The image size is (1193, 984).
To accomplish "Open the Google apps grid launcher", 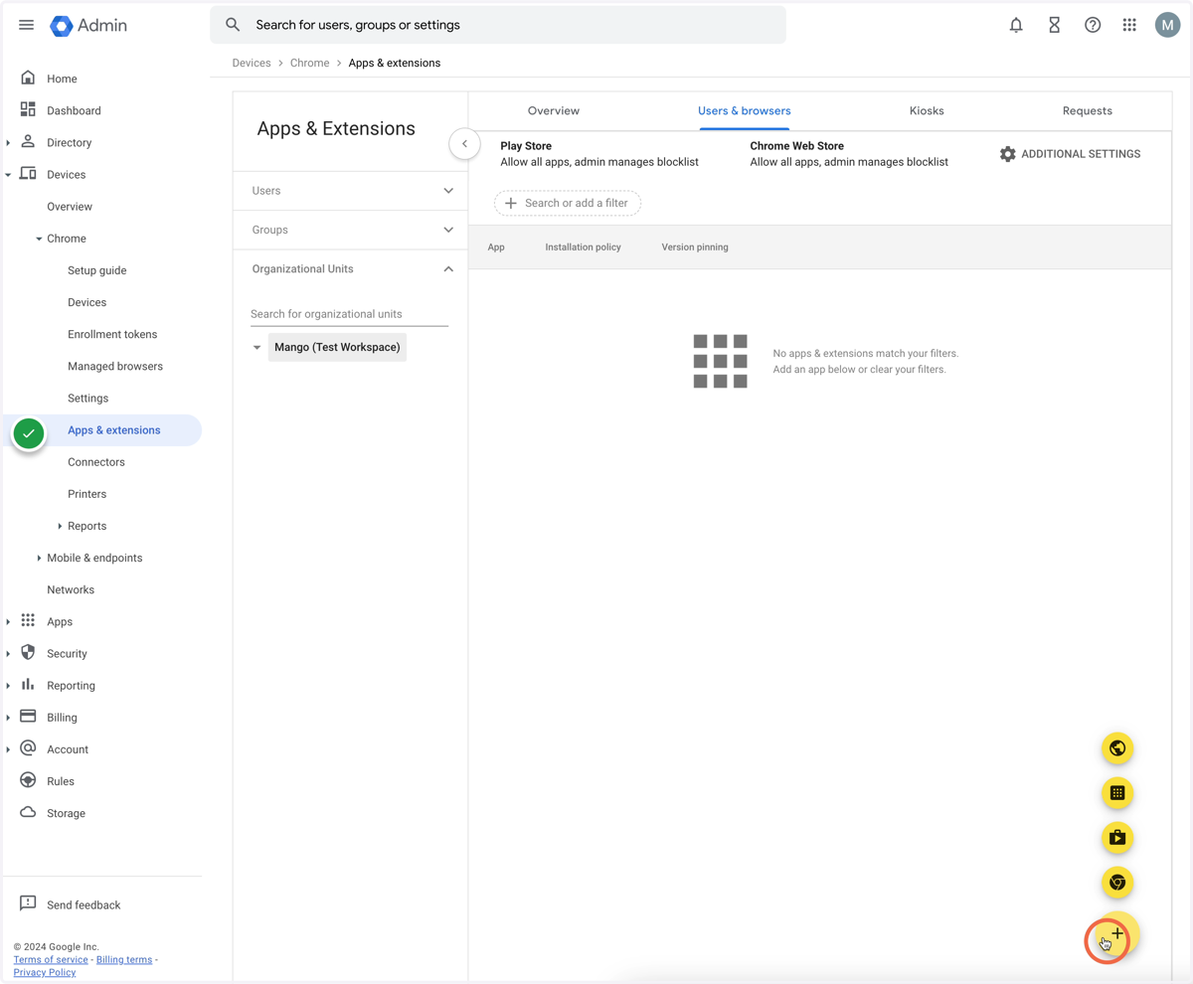I will click(1129, 25).
